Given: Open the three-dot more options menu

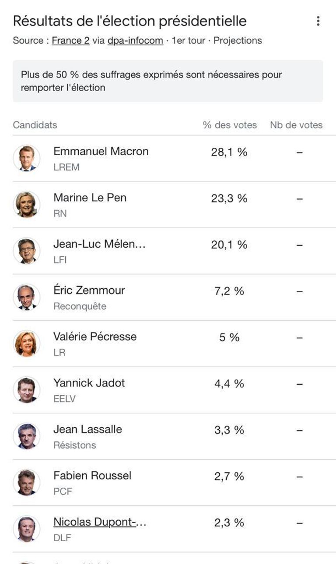Looking at the screenshot, I should (x=318, y=21).
